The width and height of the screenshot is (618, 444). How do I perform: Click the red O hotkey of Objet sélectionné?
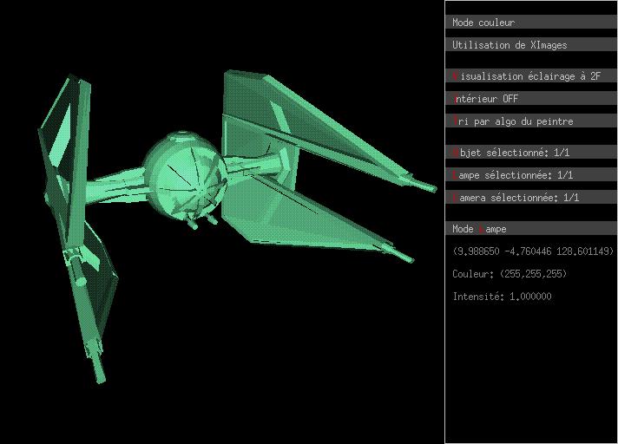(456, 153)
